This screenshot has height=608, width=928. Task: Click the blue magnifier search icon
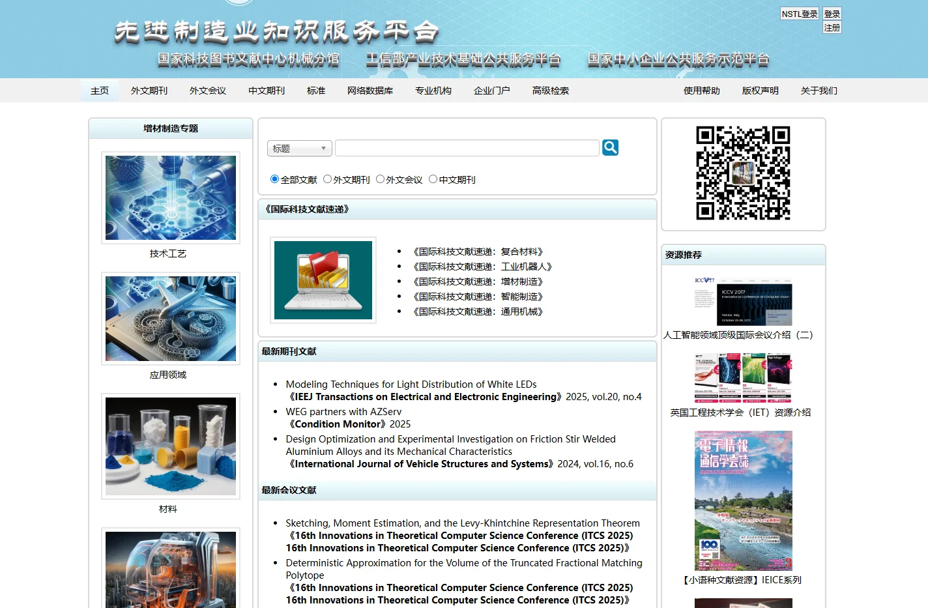(x=610, y=148)
